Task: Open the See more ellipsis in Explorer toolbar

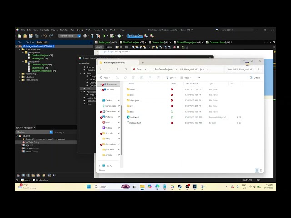Action: click(x=198, y=78)
